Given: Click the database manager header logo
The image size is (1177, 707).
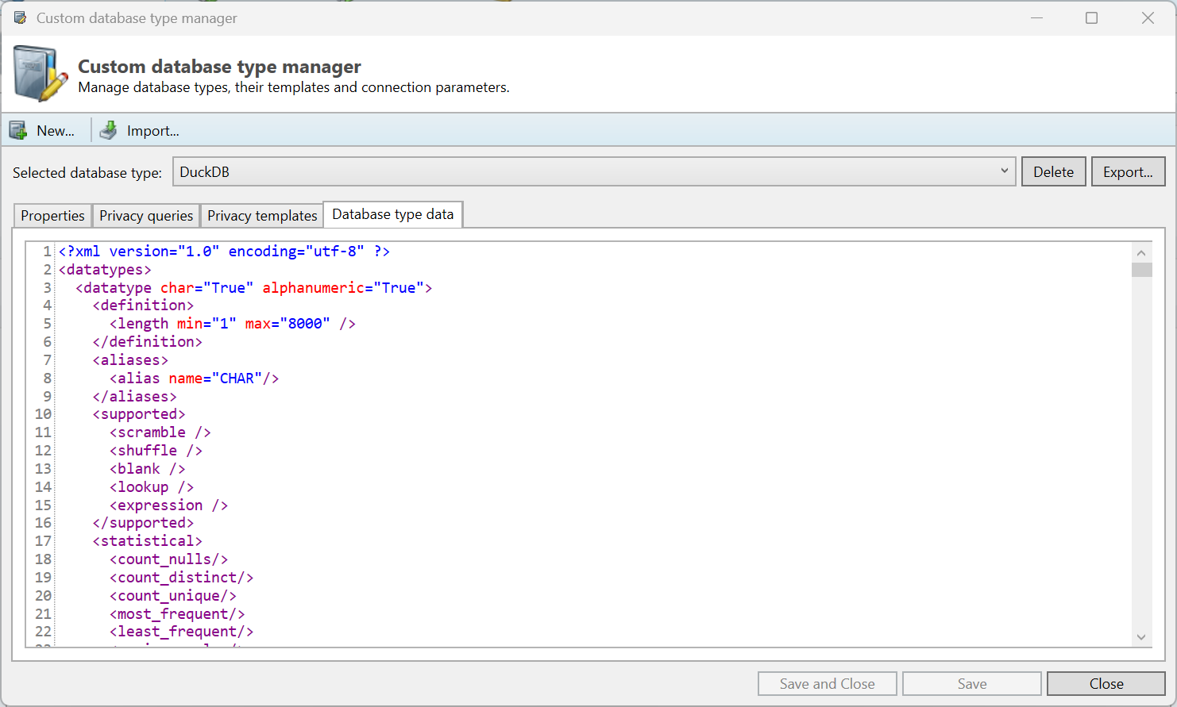Looking at the screenshot, I should 40,74.
